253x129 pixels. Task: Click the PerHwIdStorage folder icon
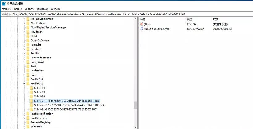[x=28, y=58]
